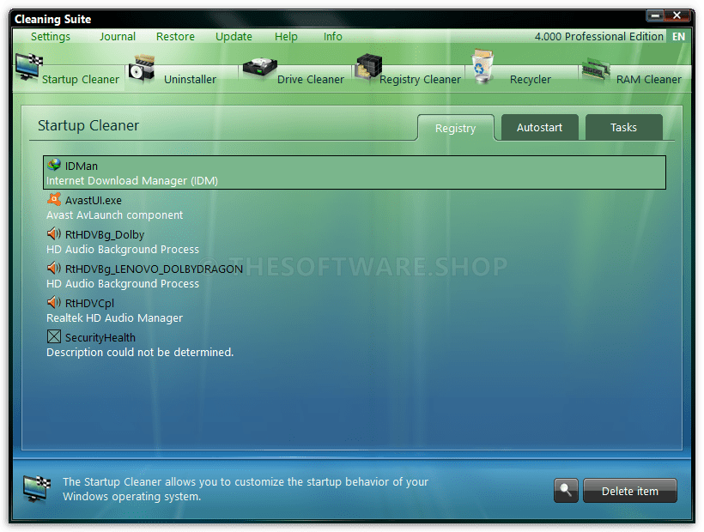The image size is (704, 532).
Task: Select the SecurityHealth entry name
Action: tap(100, 337)
